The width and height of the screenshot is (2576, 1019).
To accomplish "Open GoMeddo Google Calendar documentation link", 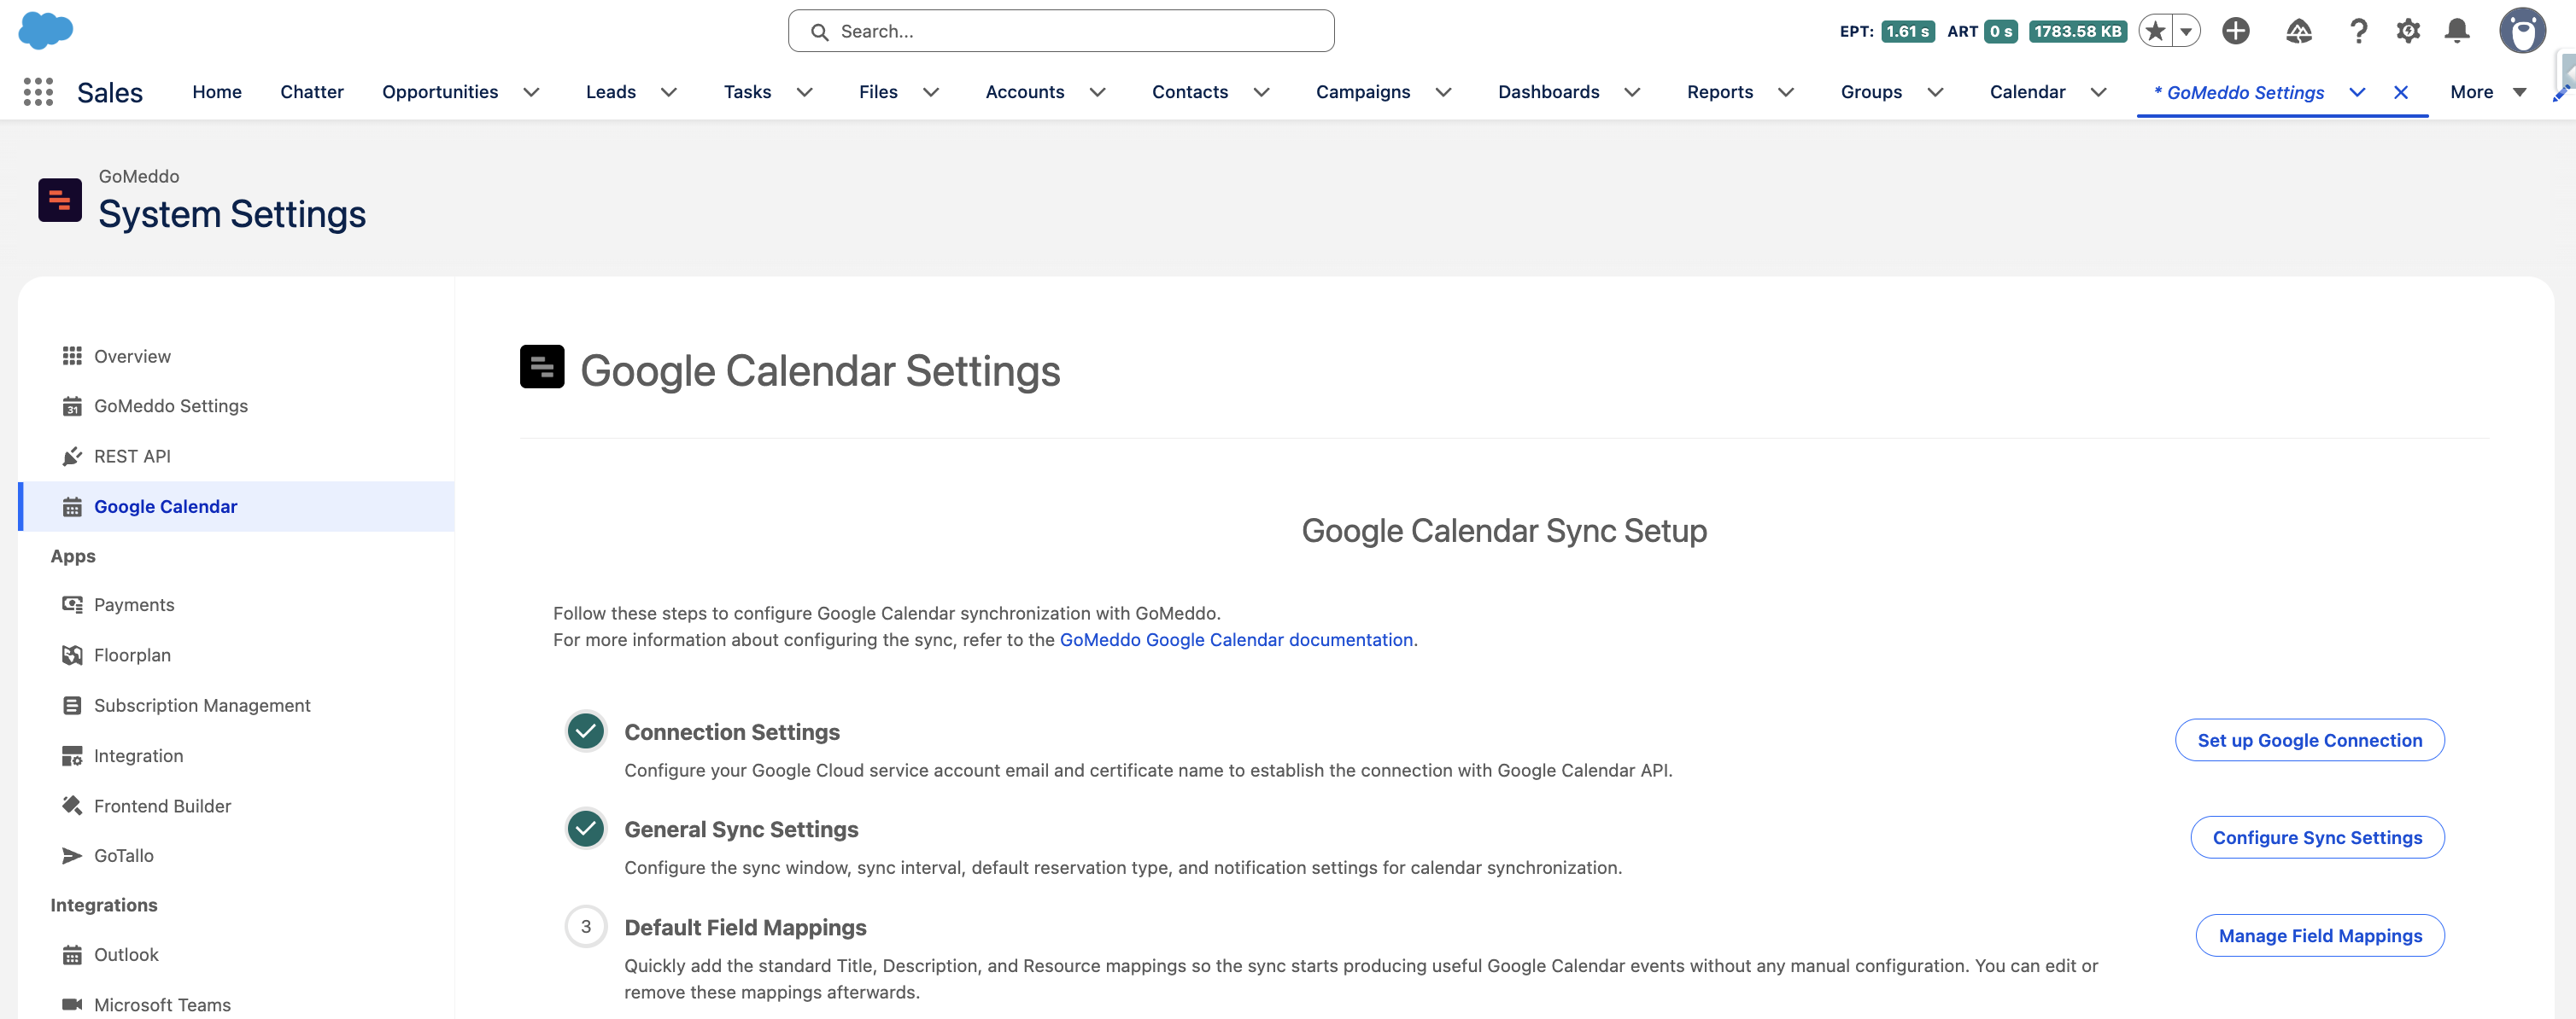I will [1236, 639].
